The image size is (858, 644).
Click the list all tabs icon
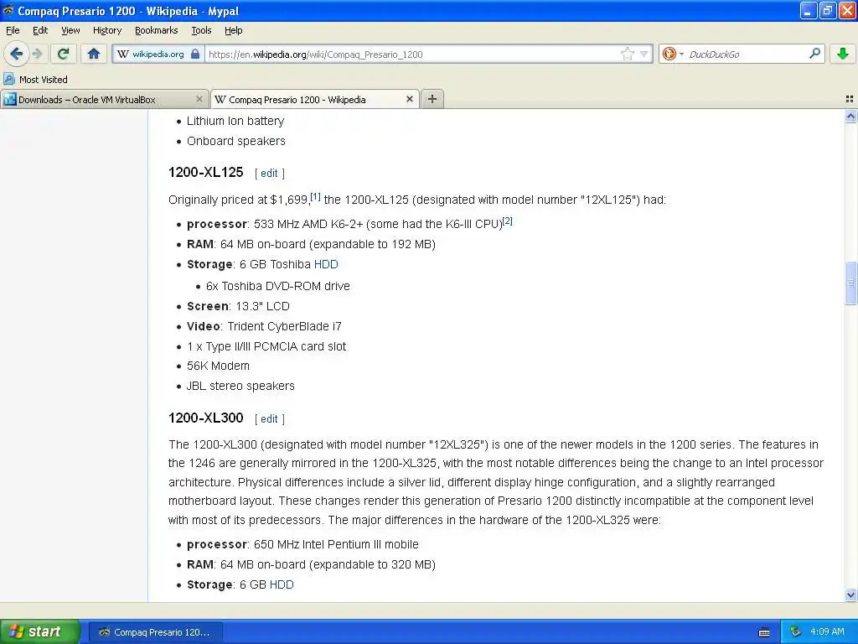click(850, 99)
